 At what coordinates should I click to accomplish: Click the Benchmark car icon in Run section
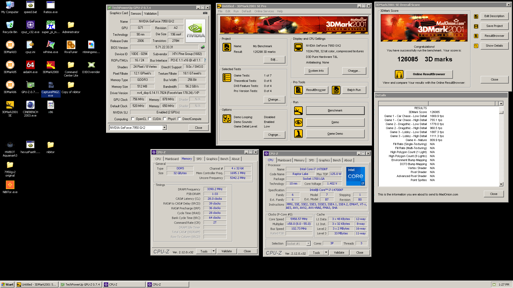(298, 111)
